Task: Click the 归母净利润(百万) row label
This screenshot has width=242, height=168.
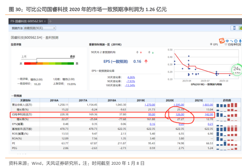Action: (22, 114)
